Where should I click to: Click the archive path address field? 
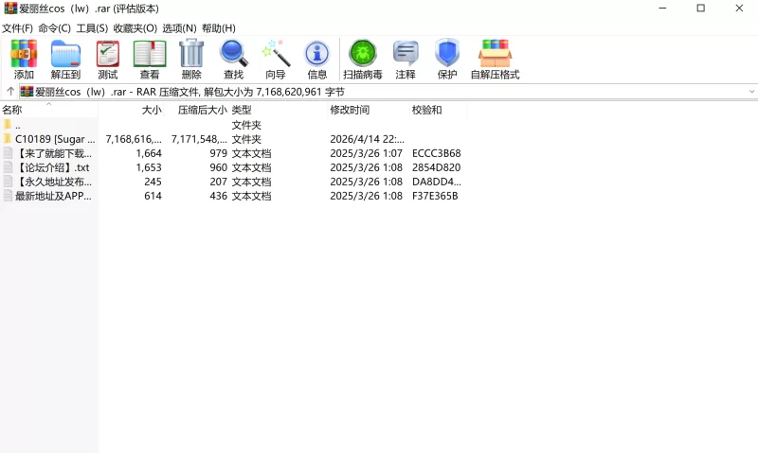click(388, 92)
